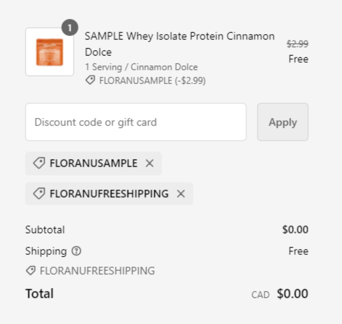
Task: Click the Whey Isolate Protein product thumbnail
Action: point(49,52)
